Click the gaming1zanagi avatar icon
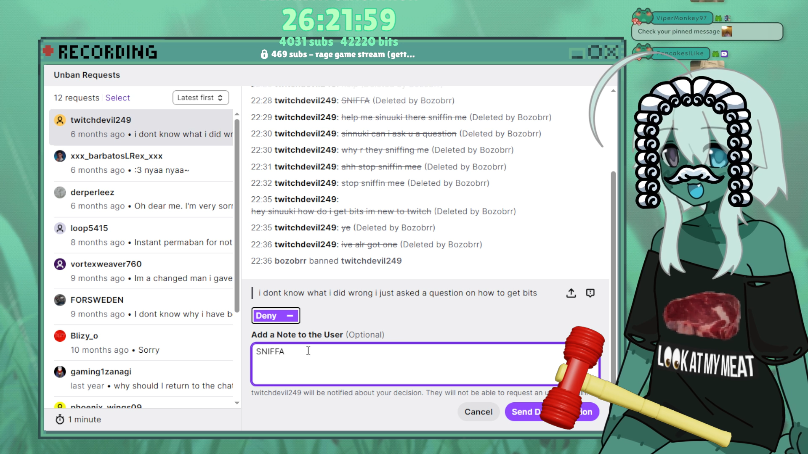 60,372
